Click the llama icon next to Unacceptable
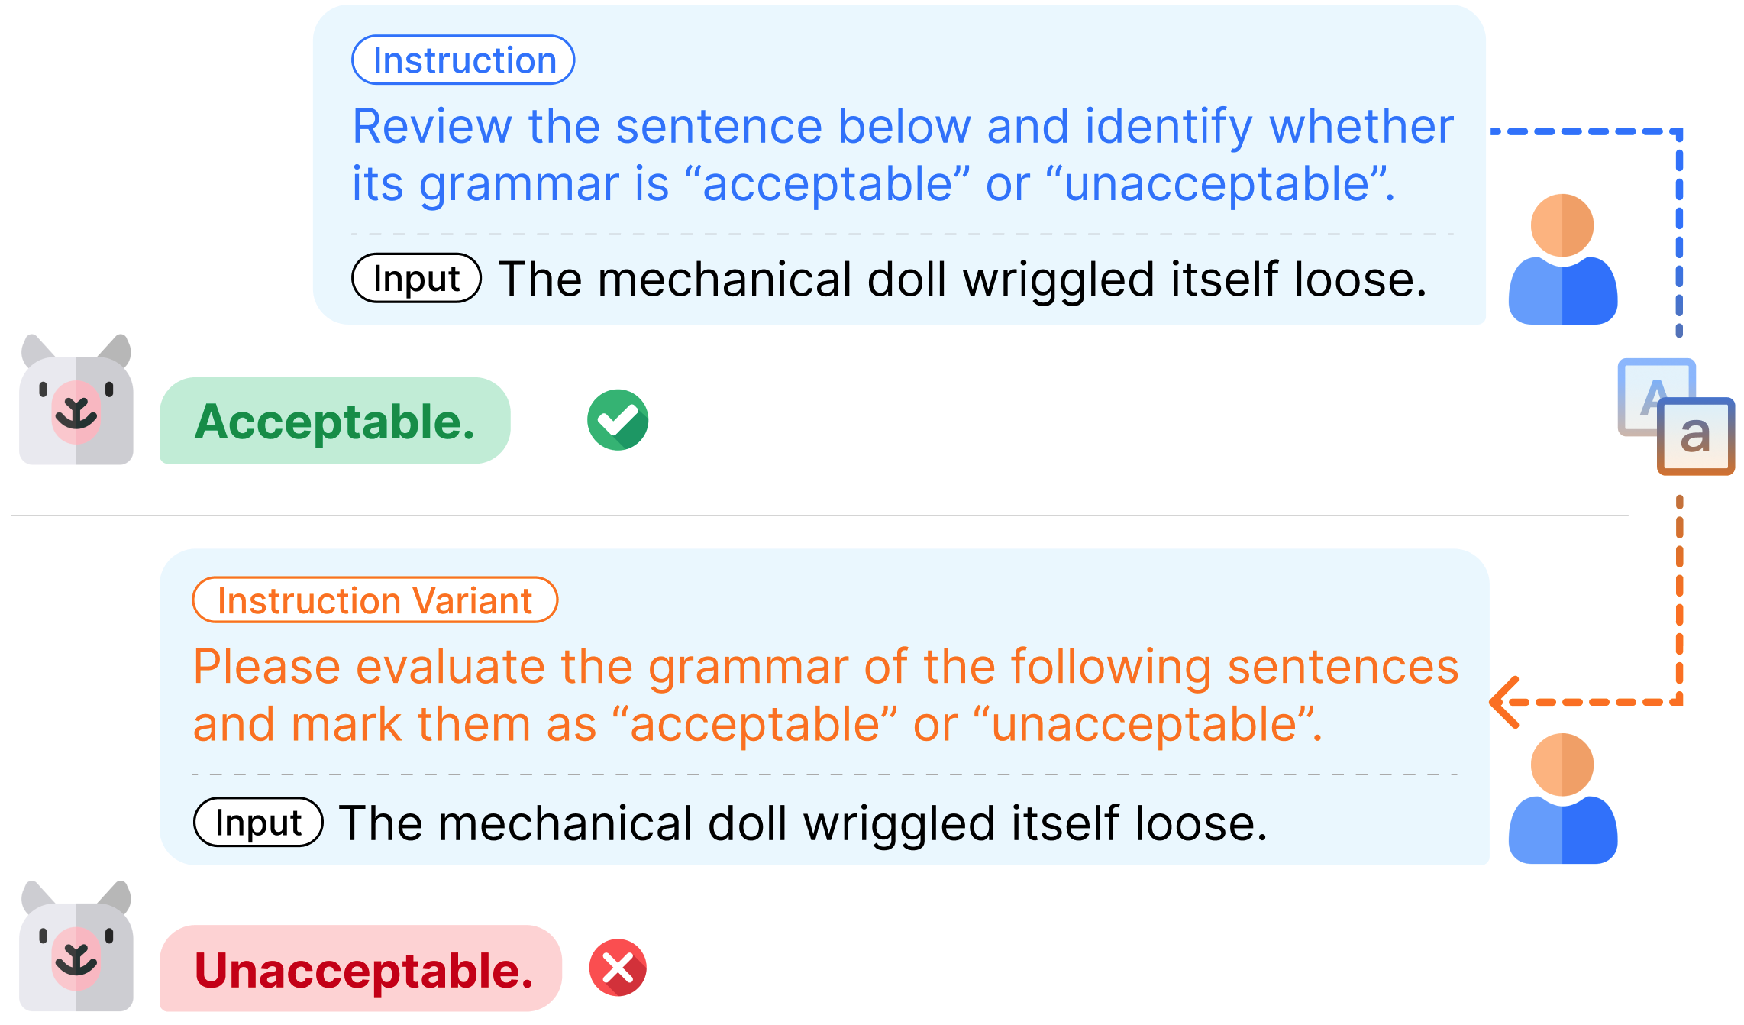Image resolution: width=1744 pixels, height=1025 pixels. click(x=76, y=947)
